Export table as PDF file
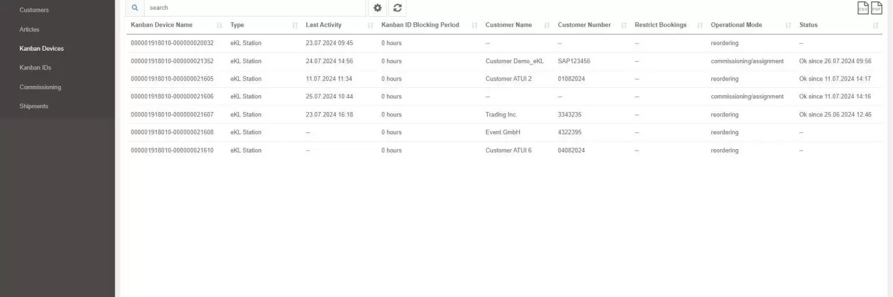Screen dimensions: 893x297 (x=876, y=8)
